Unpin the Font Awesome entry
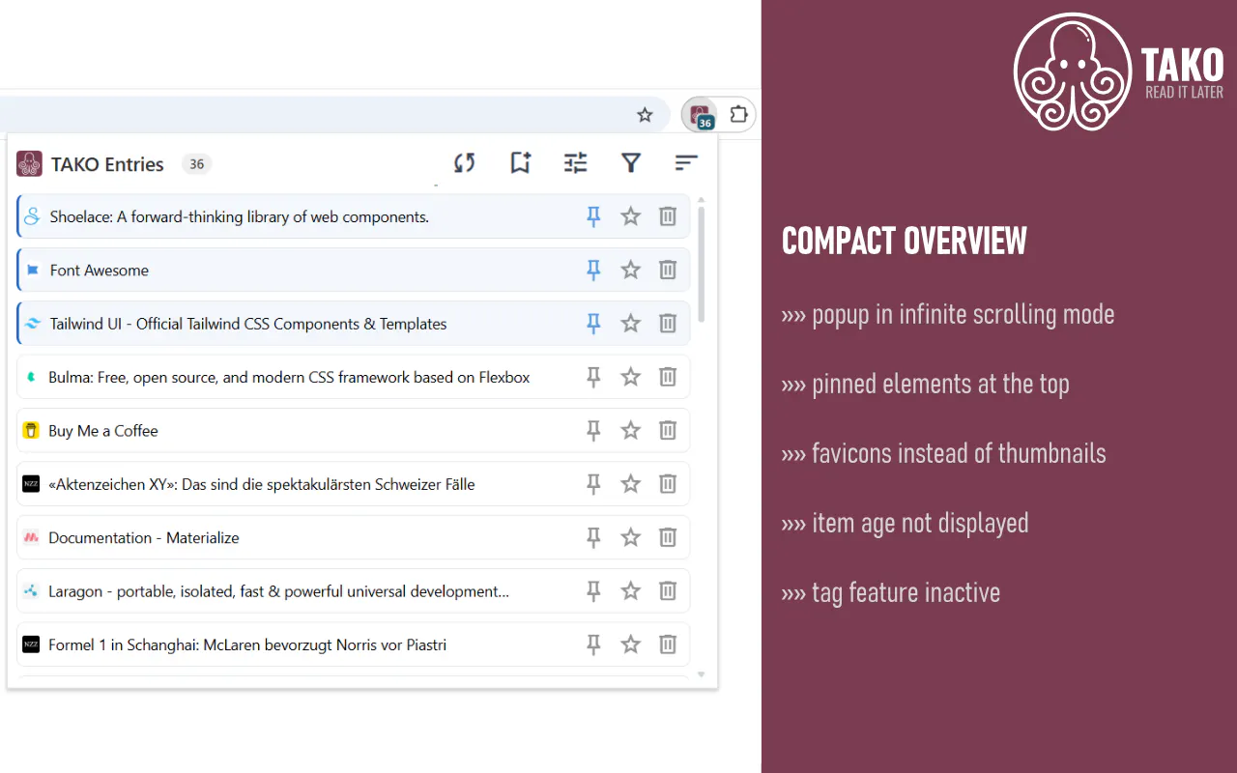This screenshot has width=1237, height=773. pyautogui.click(x=594, y=270)
